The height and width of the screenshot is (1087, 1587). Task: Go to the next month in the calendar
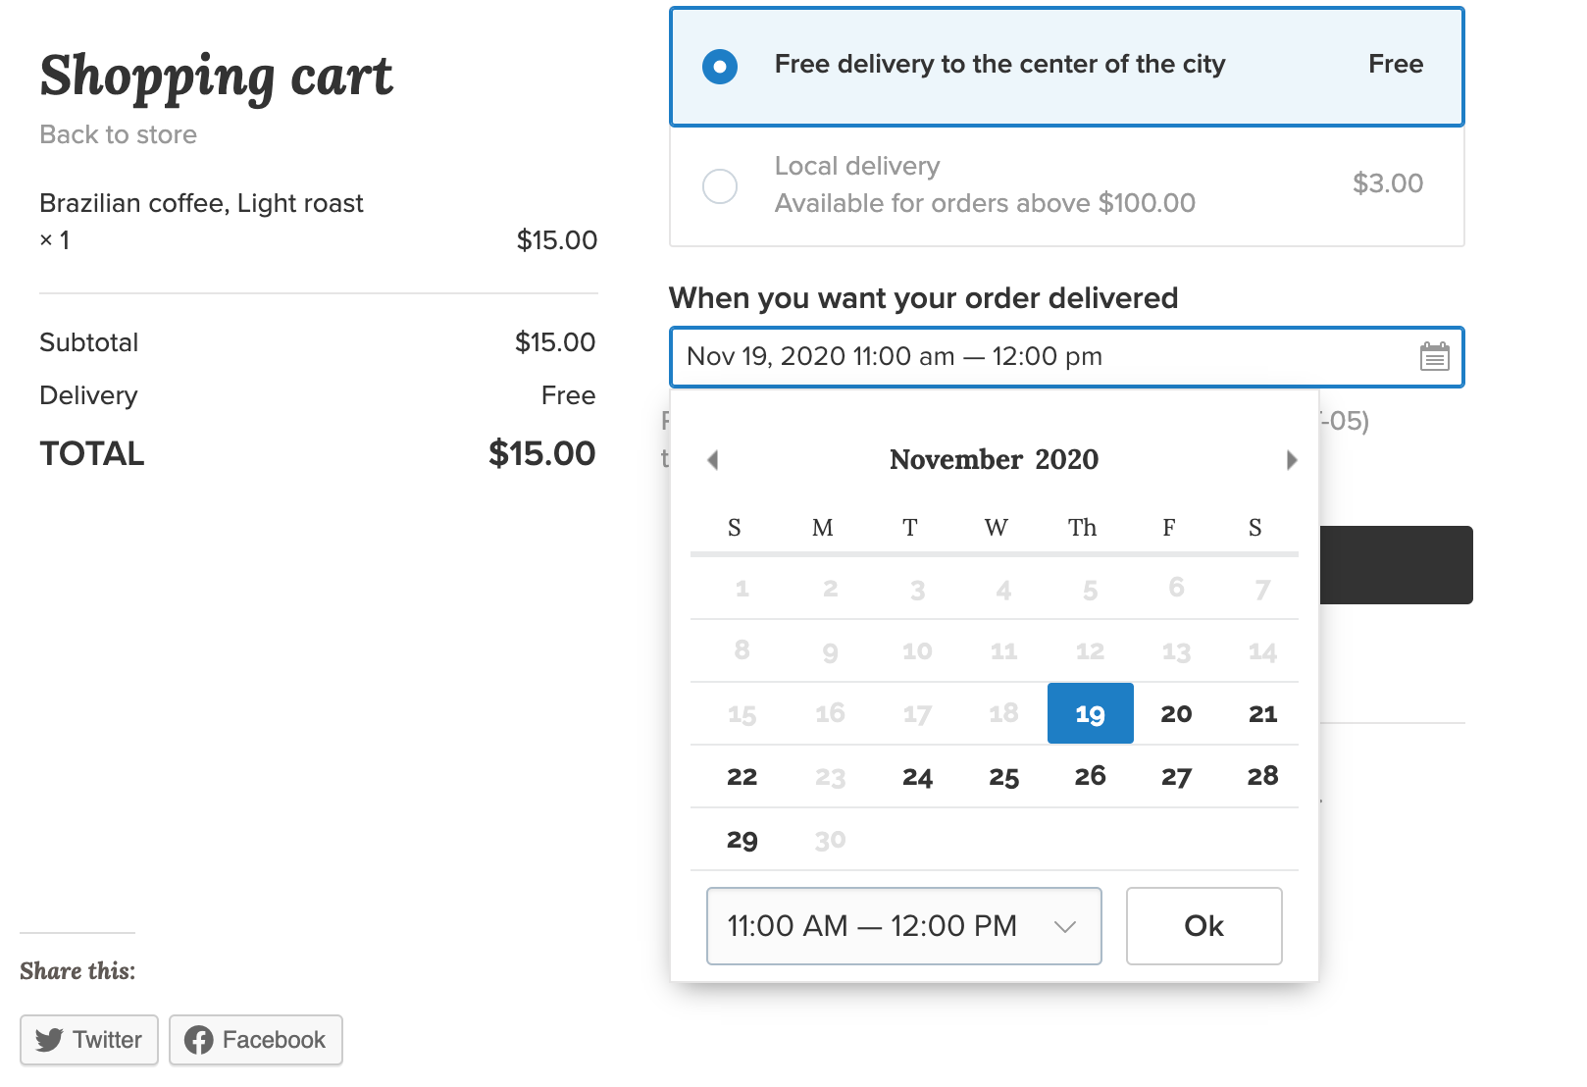click(x=1291, y=459)
